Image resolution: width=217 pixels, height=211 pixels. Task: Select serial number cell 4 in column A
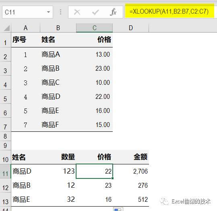(x=26, y=96)
